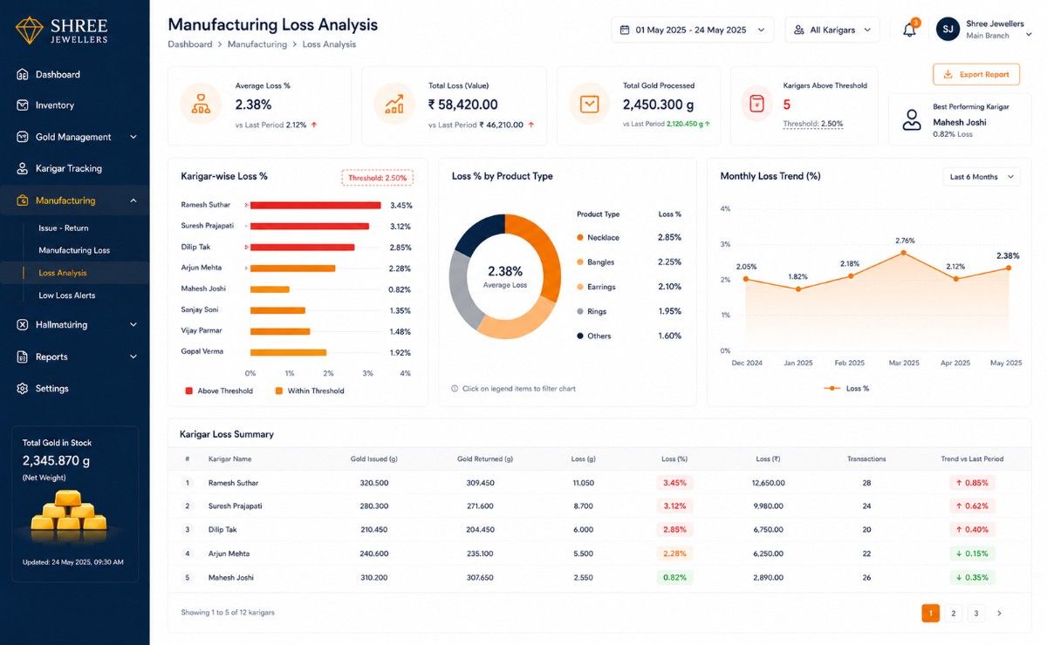Sort by the Loss (%) column header
The height and width of the screenshot is (645, 1047).
(x=674, y=458)
